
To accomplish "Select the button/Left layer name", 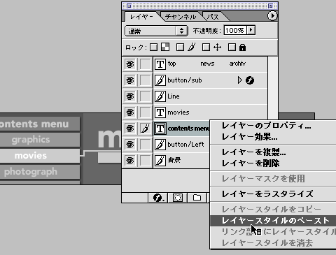I will 185,145.
